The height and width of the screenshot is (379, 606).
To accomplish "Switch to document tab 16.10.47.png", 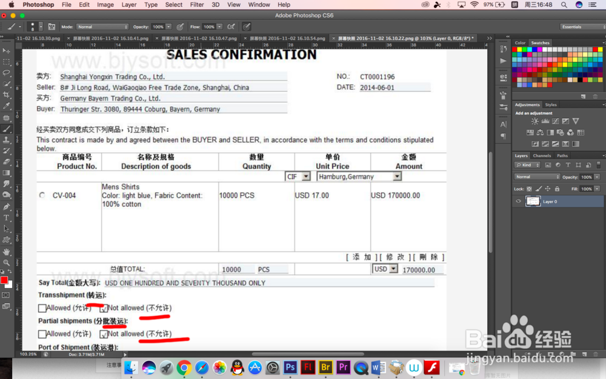I will 199,38.
